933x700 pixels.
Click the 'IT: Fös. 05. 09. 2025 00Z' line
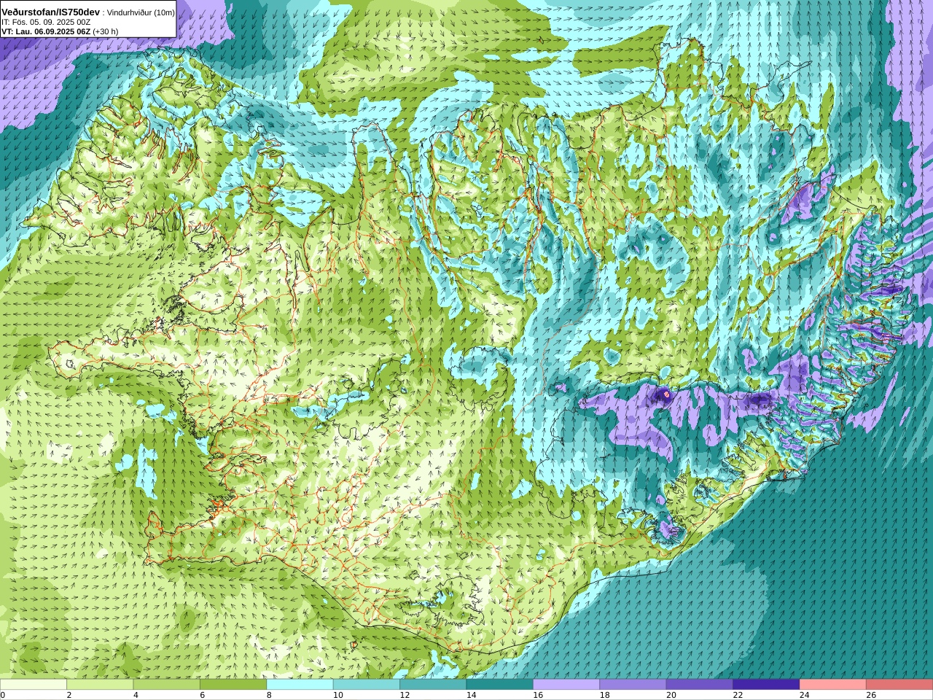(x=46, y=22)
